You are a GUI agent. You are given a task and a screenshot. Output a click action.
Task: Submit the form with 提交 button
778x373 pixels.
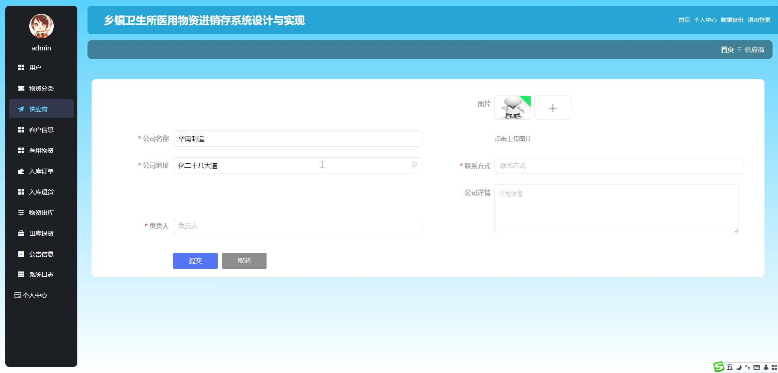pos(195,261)
